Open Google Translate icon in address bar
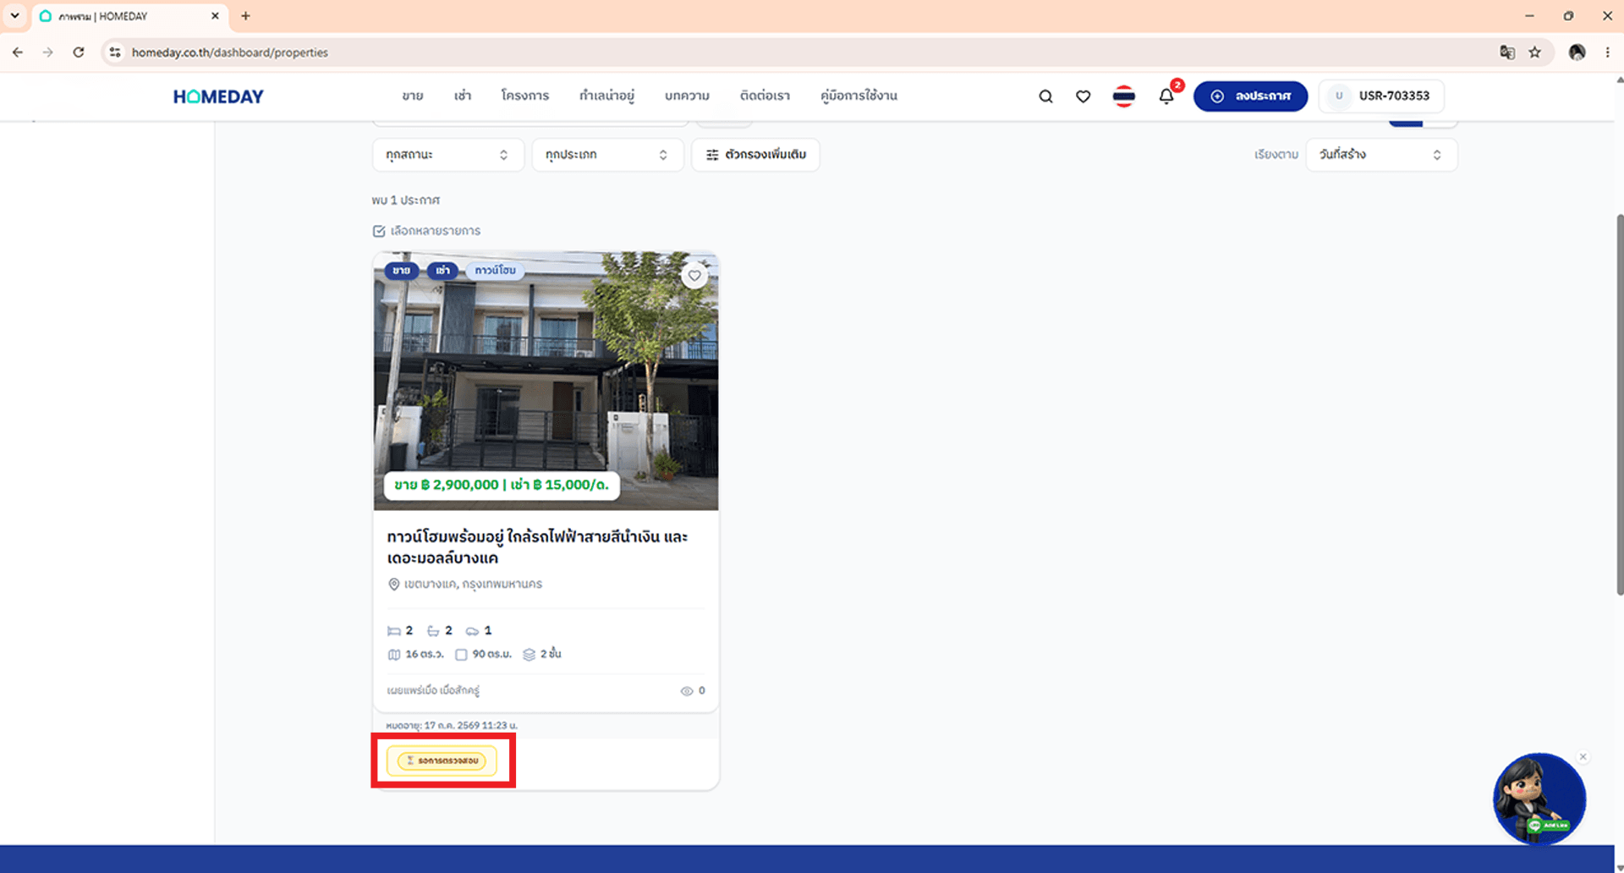The image size is (1624, 873). [1507, 52]
